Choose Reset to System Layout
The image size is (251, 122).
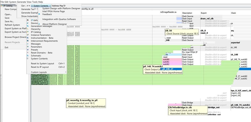[42, 64]
